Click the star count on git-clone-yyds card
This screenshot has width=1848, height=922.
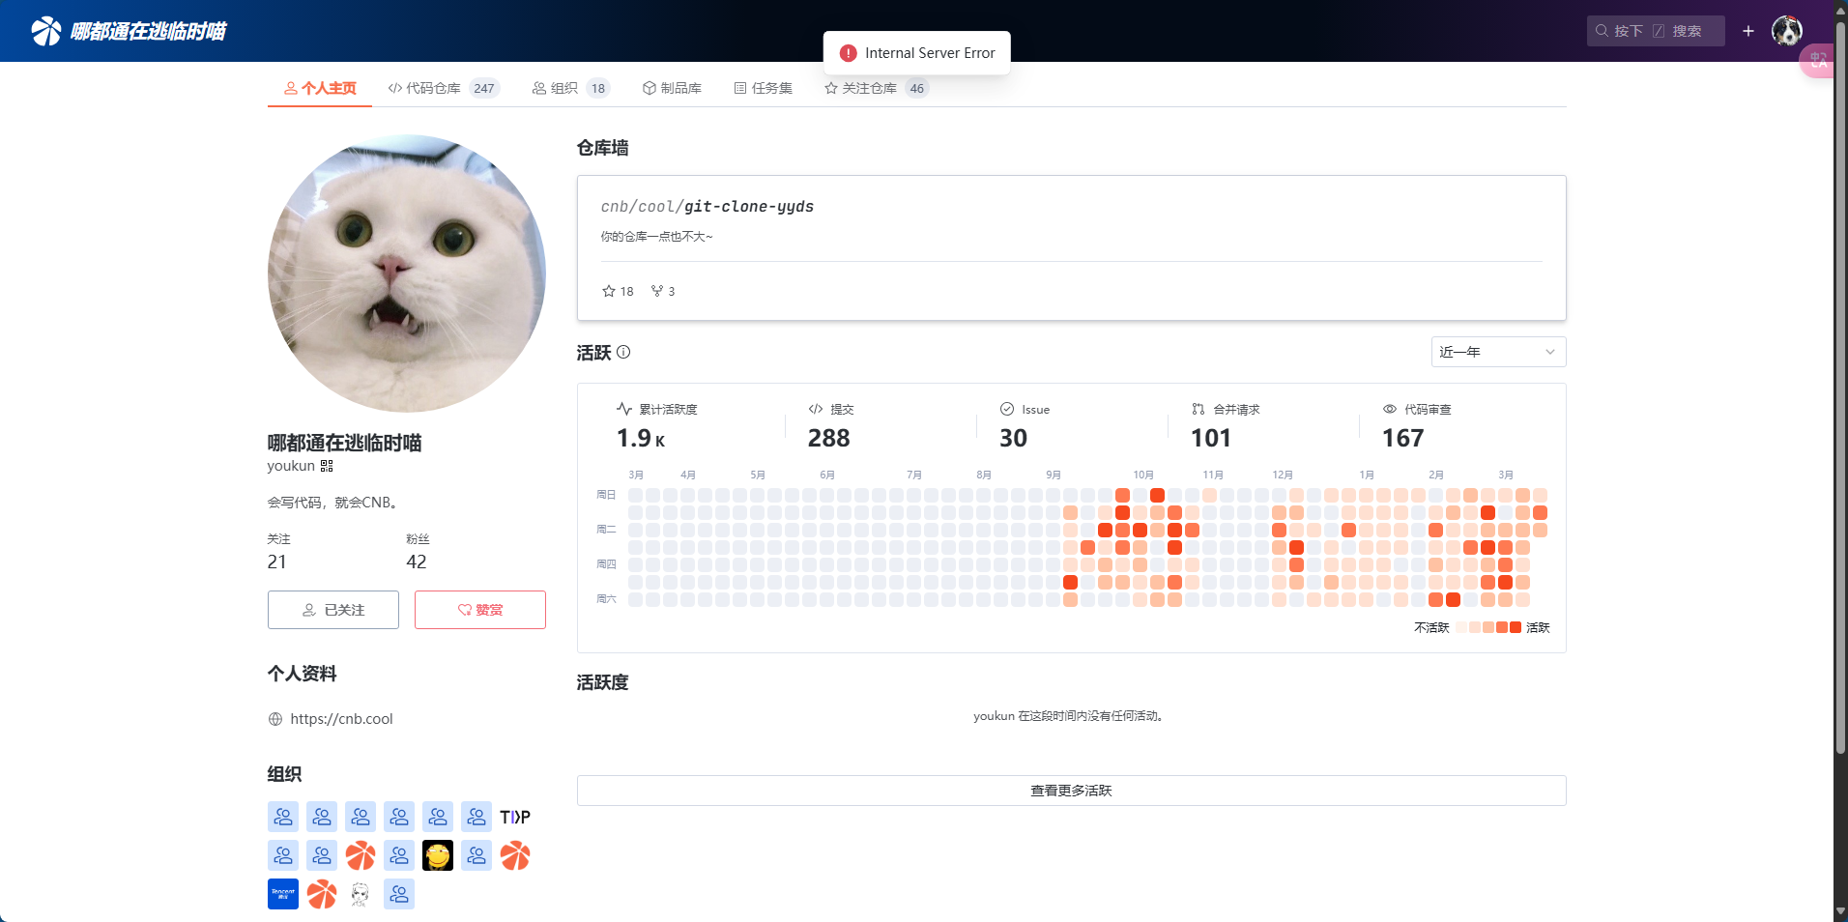coord(618,291)
